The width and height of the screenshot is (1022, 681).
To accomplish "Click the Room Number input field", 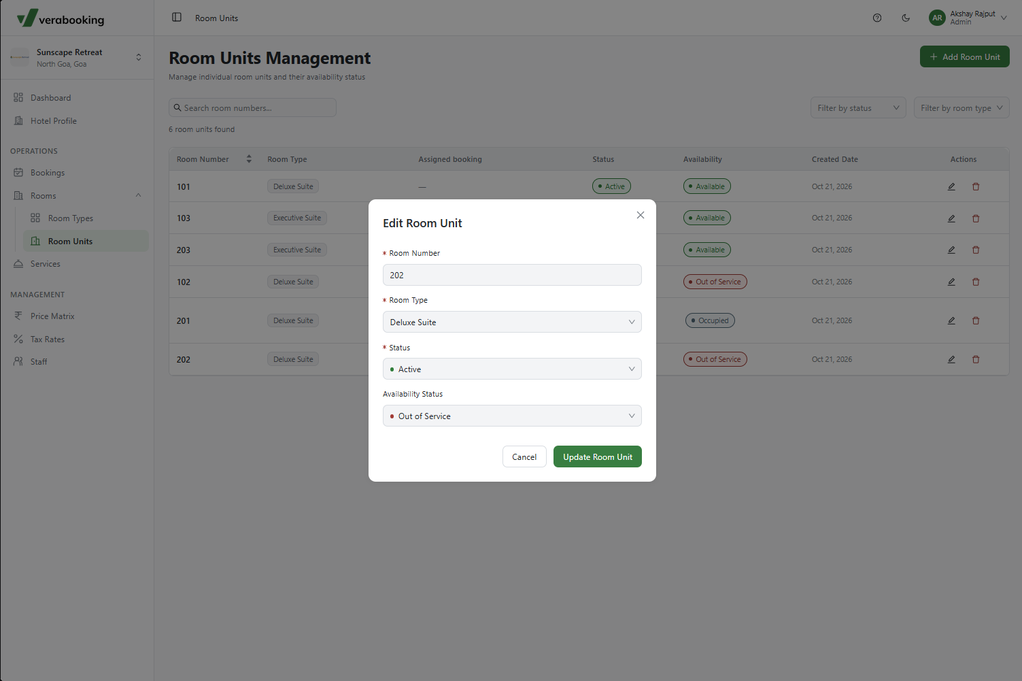I will [x=512, y=275].
